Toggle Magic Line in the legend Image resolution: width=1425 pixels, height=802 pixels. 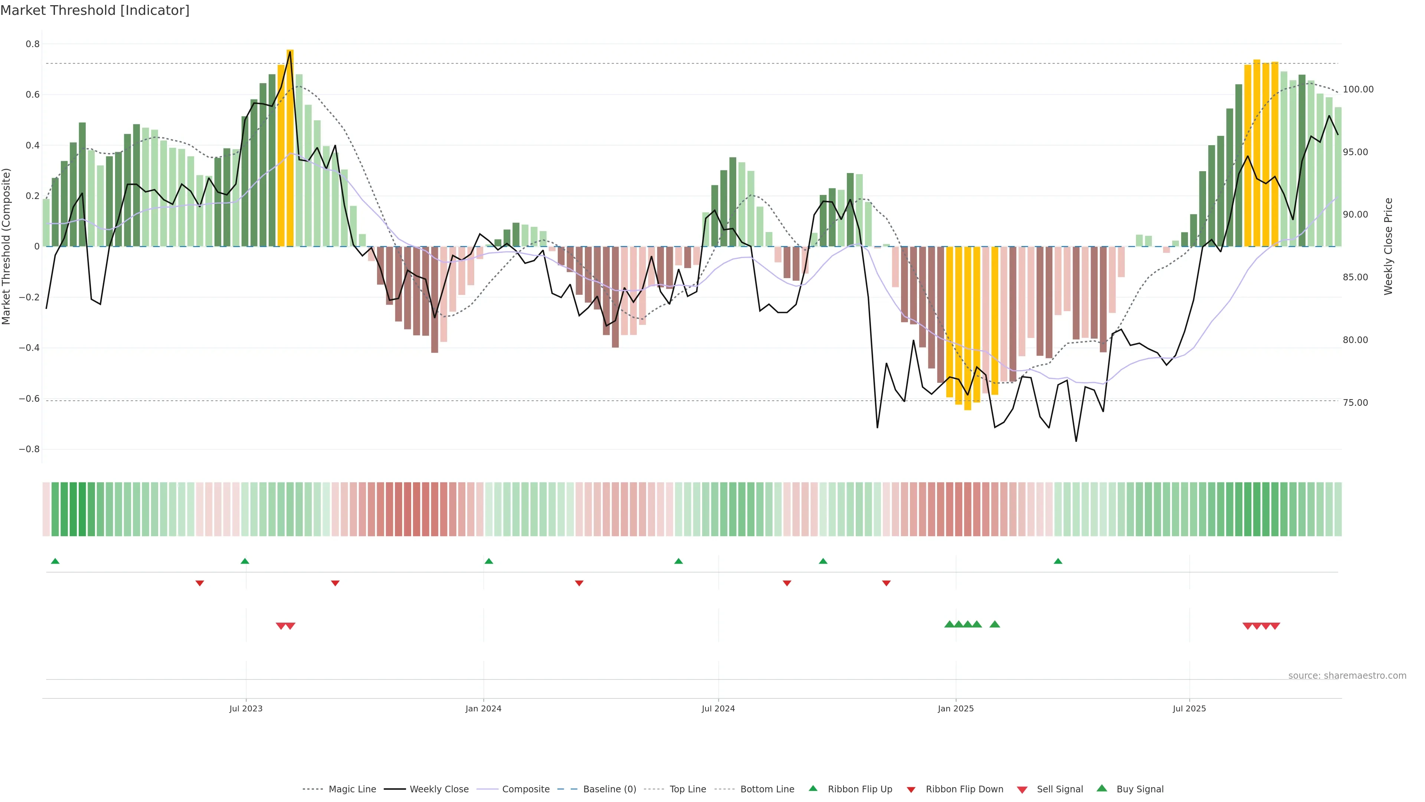[x=352, y=789]
